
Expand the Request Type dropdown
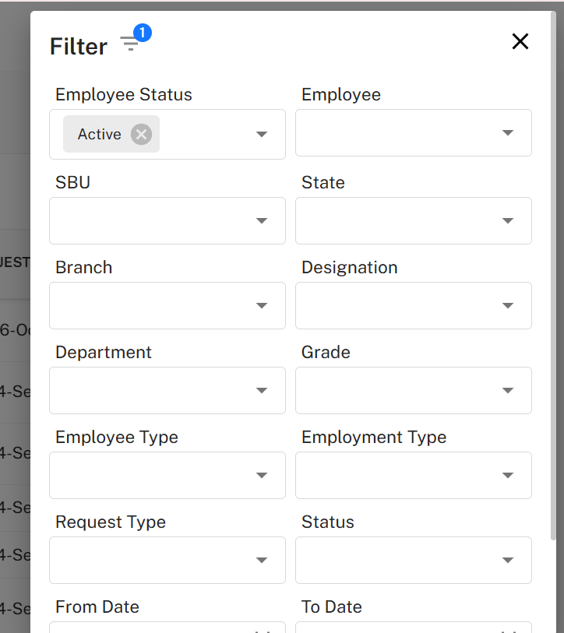[x=262, y=560]
